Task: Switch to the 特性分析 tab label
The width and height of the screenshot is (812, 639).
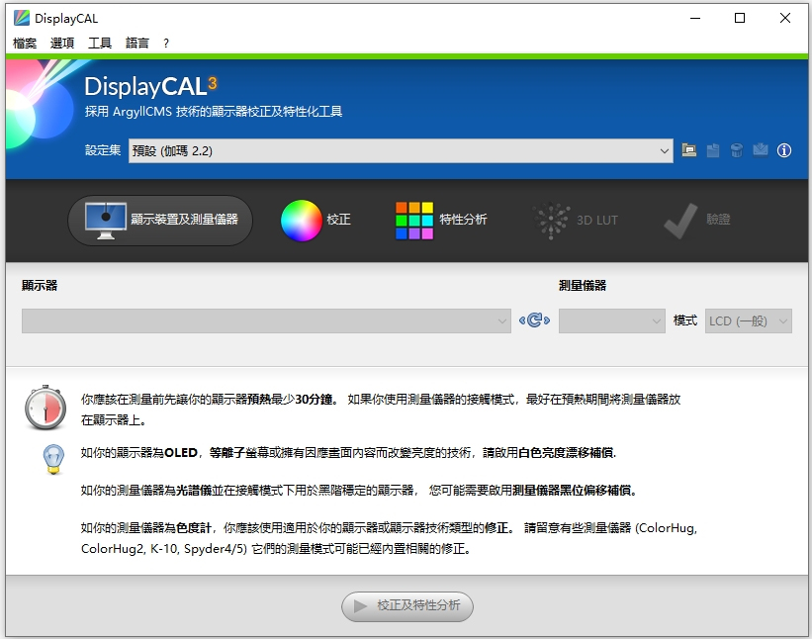Action: [463, 220]
